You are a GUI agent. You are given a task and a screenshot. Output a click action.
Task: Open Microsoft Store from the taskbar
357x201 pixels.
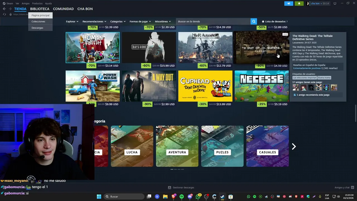pyautogui.click(x=231, y=197)
